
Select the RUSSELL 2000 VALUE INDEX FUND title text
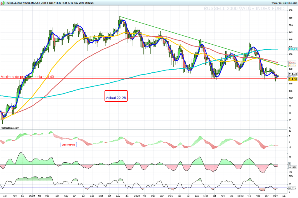click(x=26, y=3)
